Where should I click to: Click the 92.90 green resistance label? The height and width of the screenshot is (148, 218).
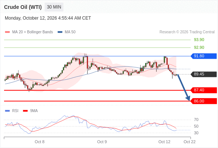(199, 47)
